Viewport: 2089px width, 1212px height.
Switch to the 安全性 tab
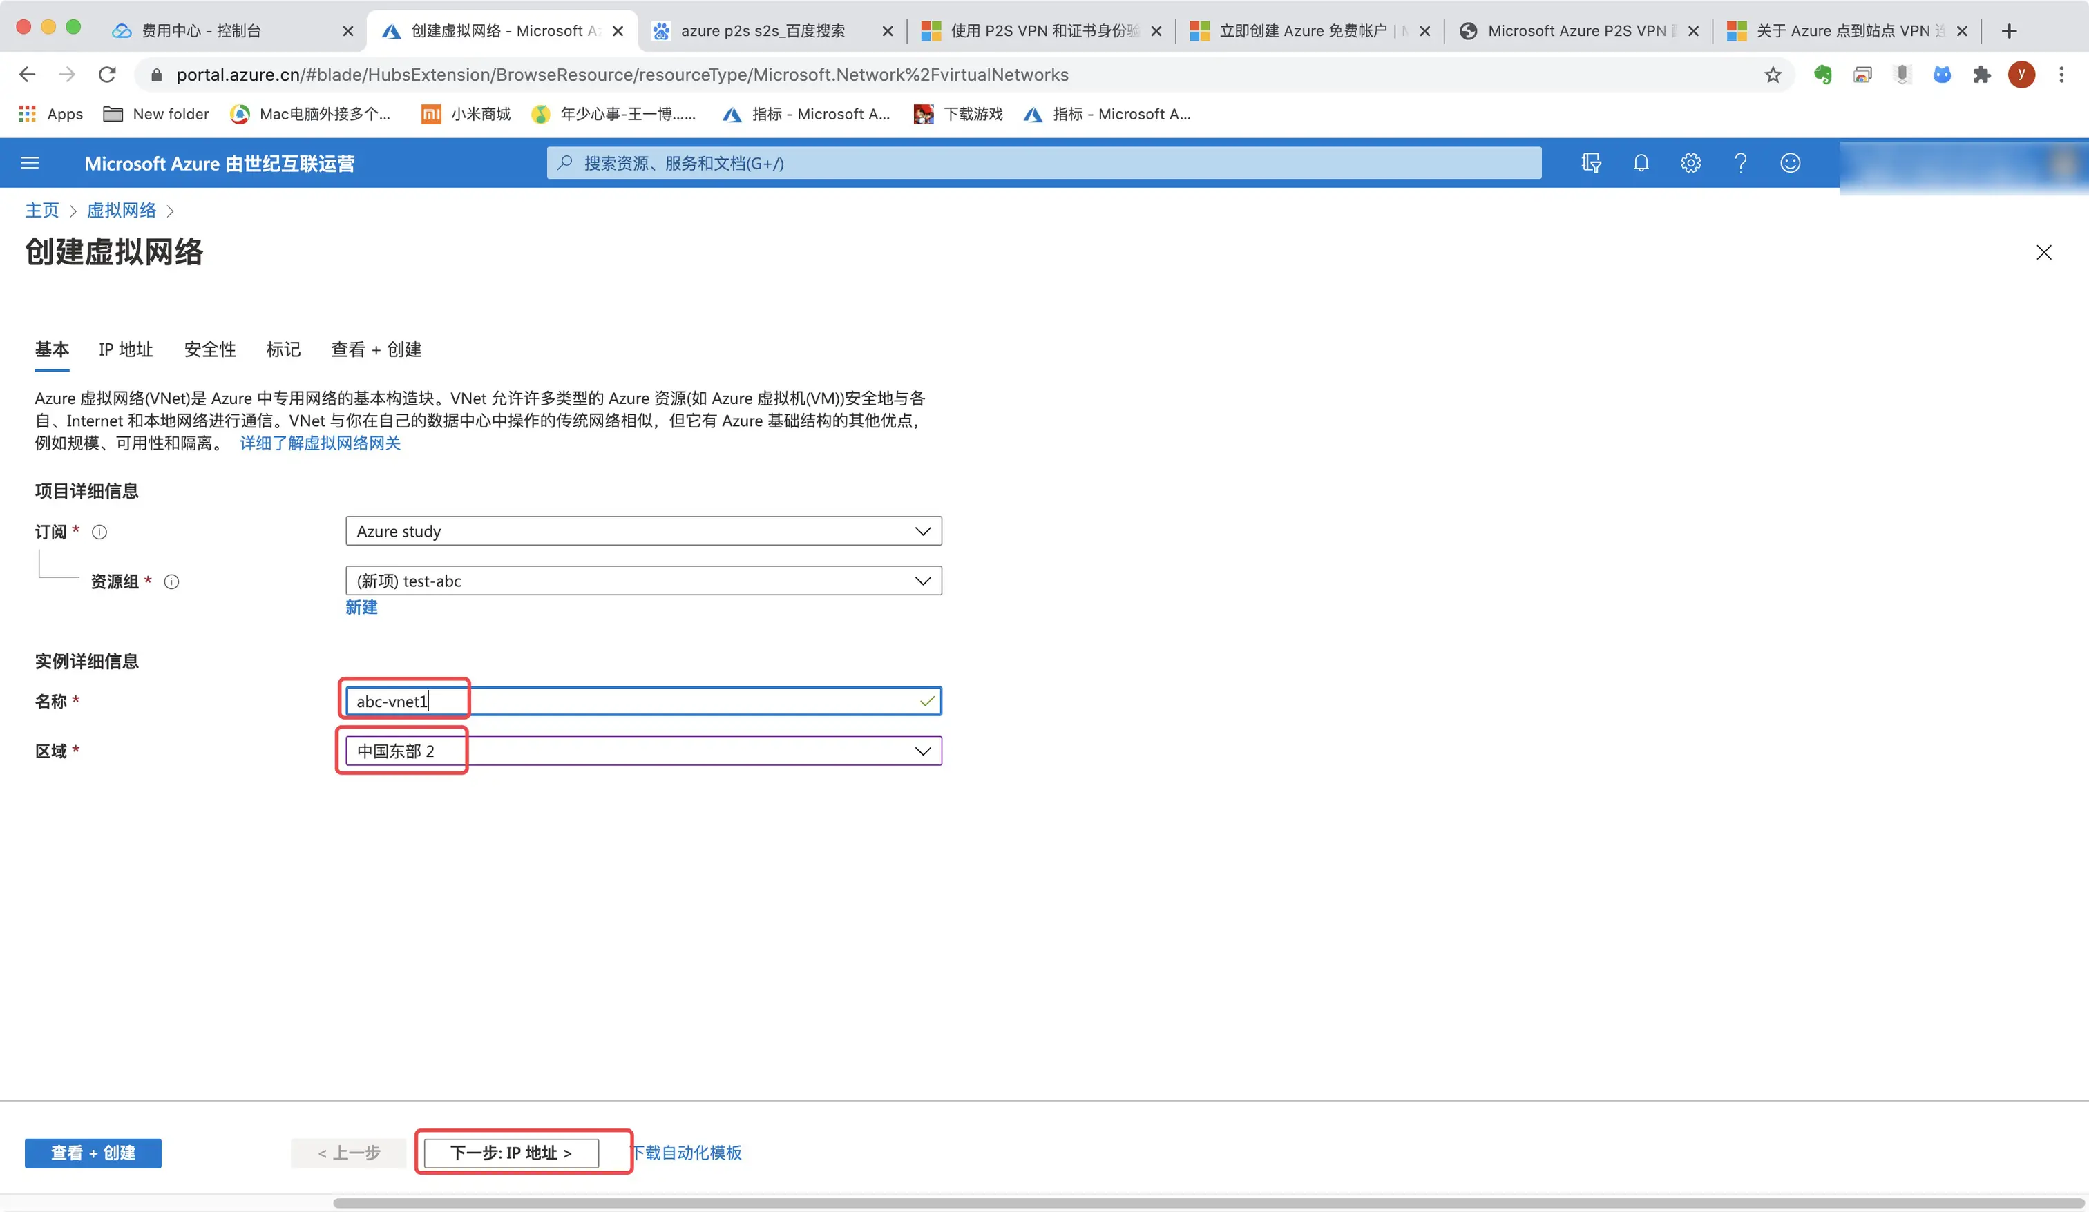tap(210, 350)
